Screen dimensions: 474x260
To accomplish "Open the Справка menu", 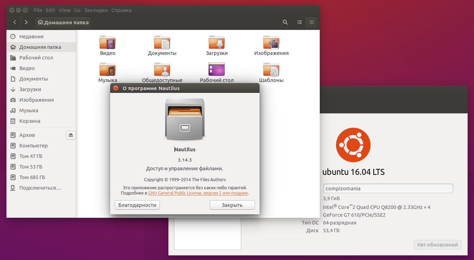I will click(x=121, y=10).
